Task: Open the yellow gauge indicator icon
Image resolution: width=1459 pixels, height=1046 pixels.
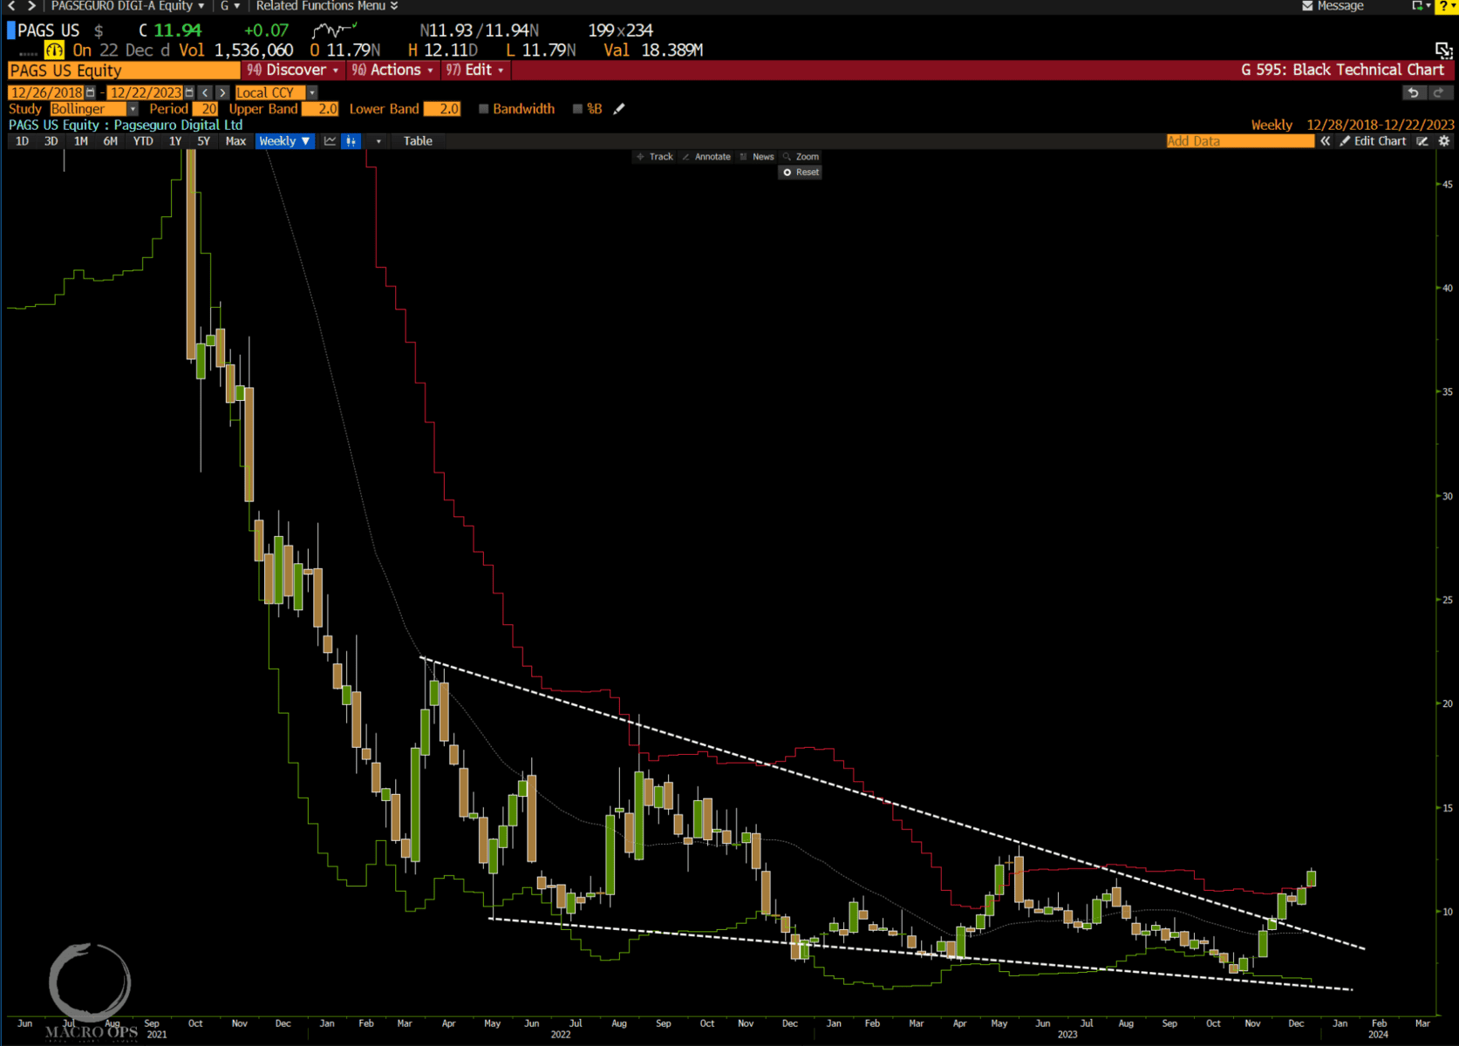Action: point(54,51)
